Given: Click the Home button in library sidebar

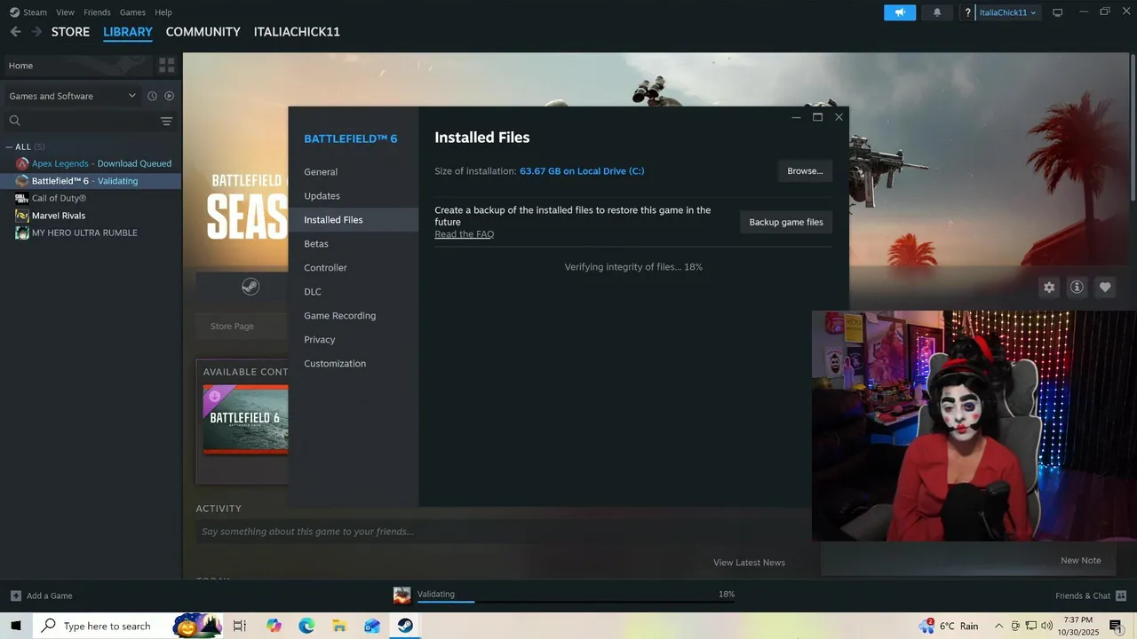Looking at the screenshot, I should point(78,66).
